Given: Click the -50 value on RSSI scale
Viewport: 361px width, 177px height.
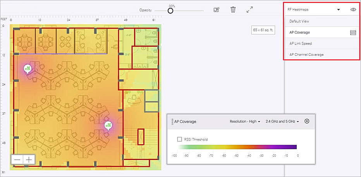Looking at the screenshot, I should (236, 156).
